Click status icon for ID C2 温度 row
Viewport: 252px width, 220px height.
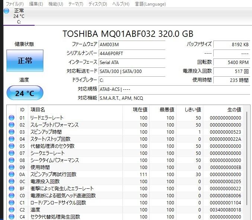(x=12, y=210)
